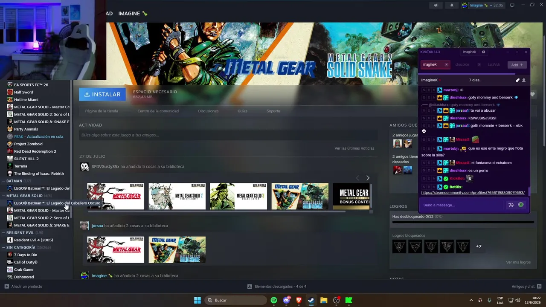Open Metal Gear Solid 3 Snake Eater thumbnail
Image resolution: width=546 pixels, height=307 pixels.
point(238,196)
